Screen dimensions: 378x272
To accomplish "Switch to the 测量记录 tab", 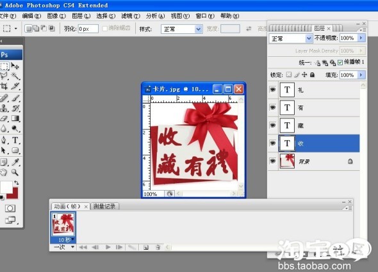I will point(104,206).
